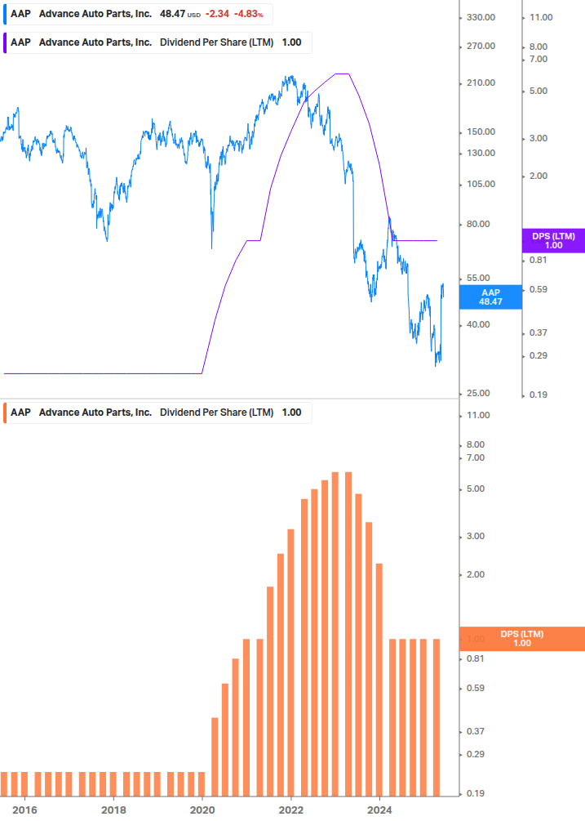Click the 210.00 price axis label
585x821 pixels.
point(481,83)
